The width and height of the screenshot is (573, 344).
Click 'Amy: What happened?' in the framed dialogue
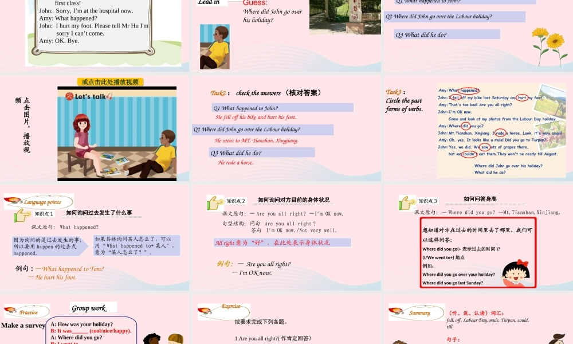pyautogui.click(x=68, y=18)
